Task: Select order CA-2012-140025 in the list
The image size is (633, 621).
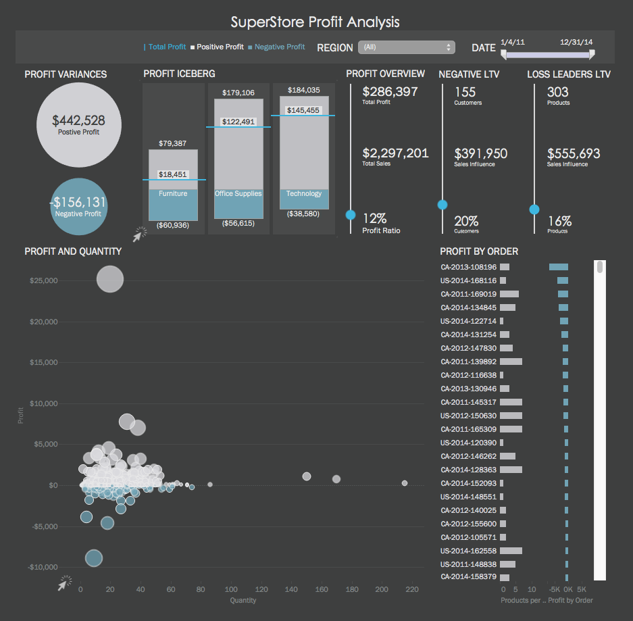Action: [468, 510]
